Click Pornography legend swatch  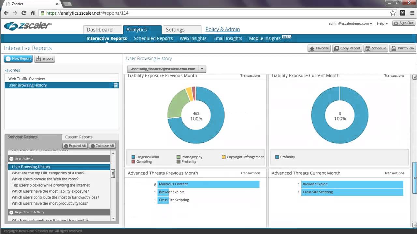pyautogui.click(x=179, y=157)
